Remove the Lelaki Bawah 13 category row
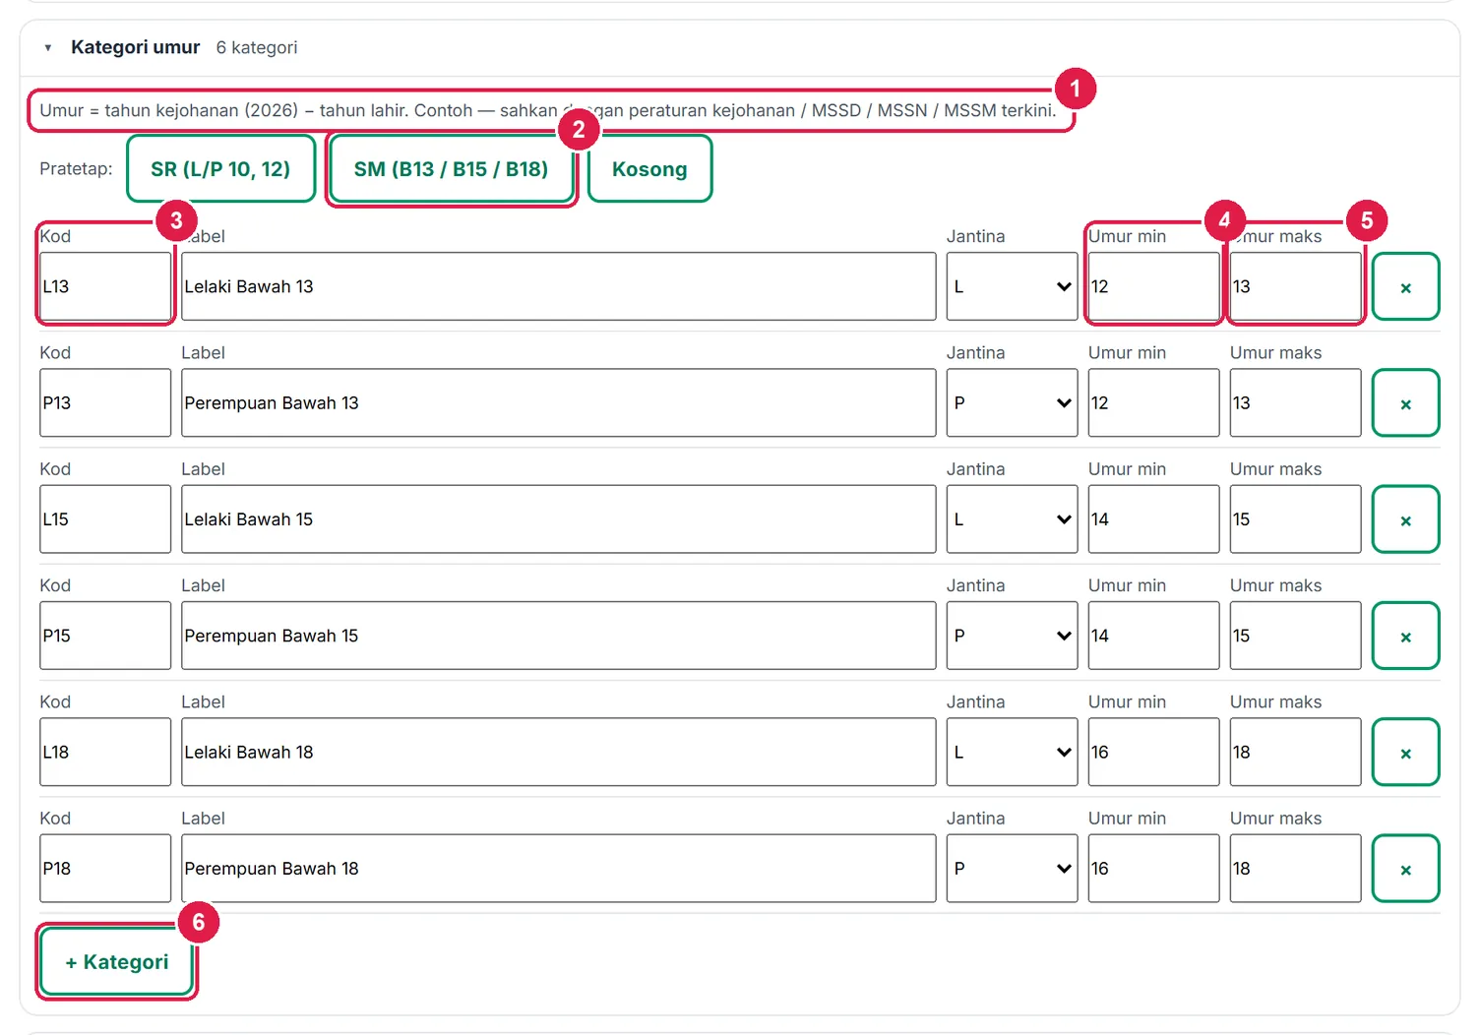The image size is (1480, 1035). [x=1405, y=286]
